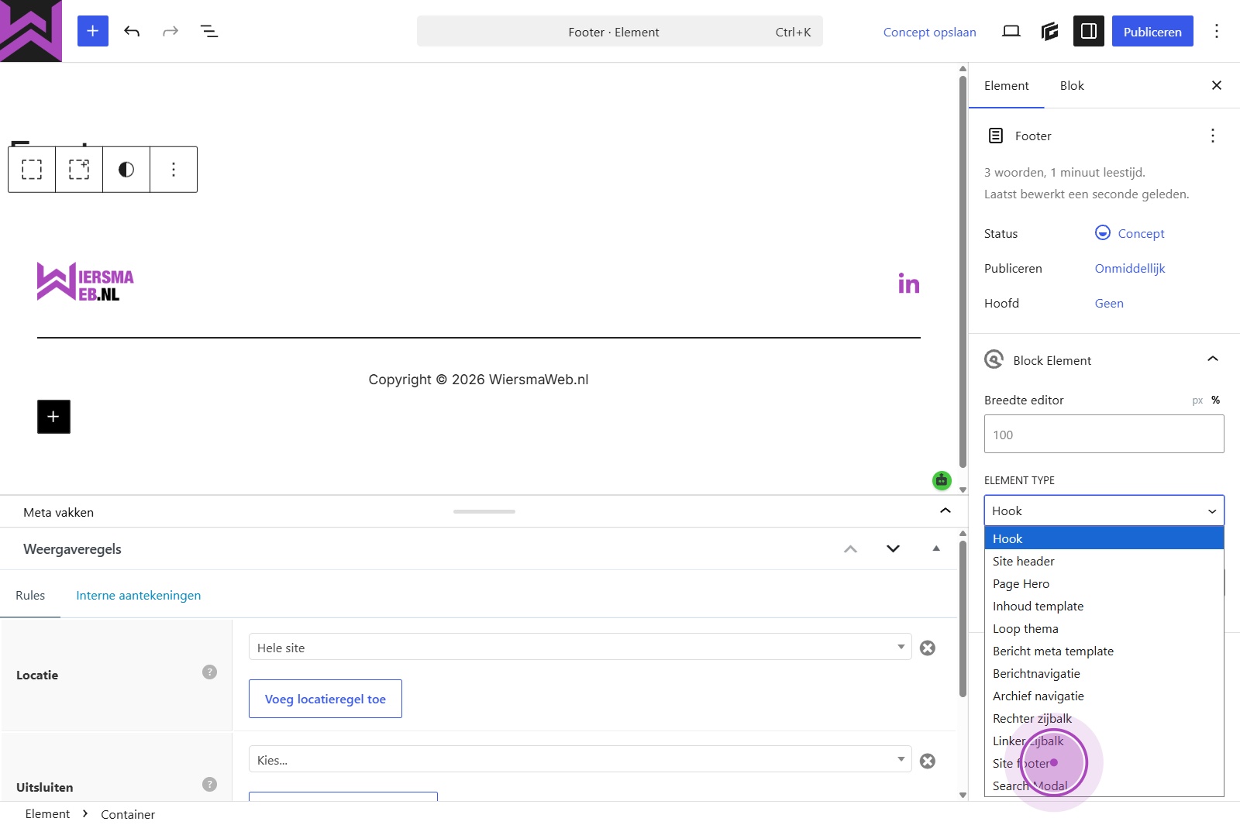Choose Page Hero option
Viewport: 1240px width, 825px height.
1104,583
